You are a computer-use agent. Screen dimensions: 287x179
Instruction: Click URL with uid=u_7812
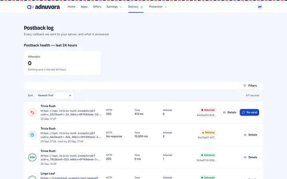click(70, 158)
